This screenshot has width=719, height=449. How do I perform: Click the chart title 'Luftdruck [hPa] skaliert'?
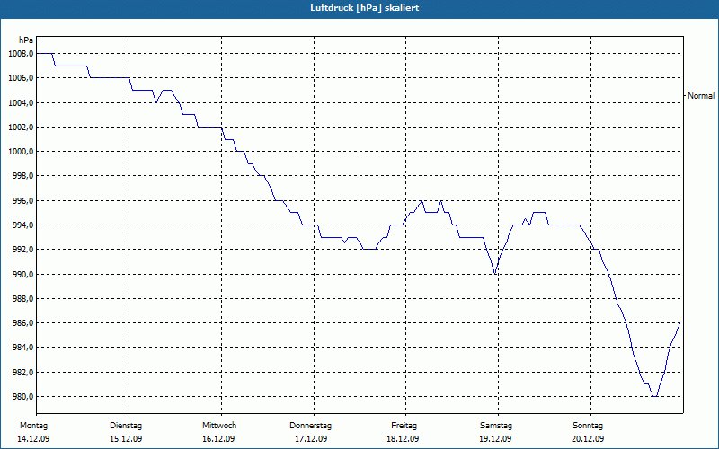pyautogui.click(x=364, y=8)
